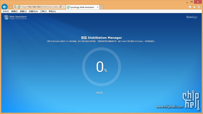Open the browser Home icon
The image size is (203, 114).
click(x=190, y=7)
